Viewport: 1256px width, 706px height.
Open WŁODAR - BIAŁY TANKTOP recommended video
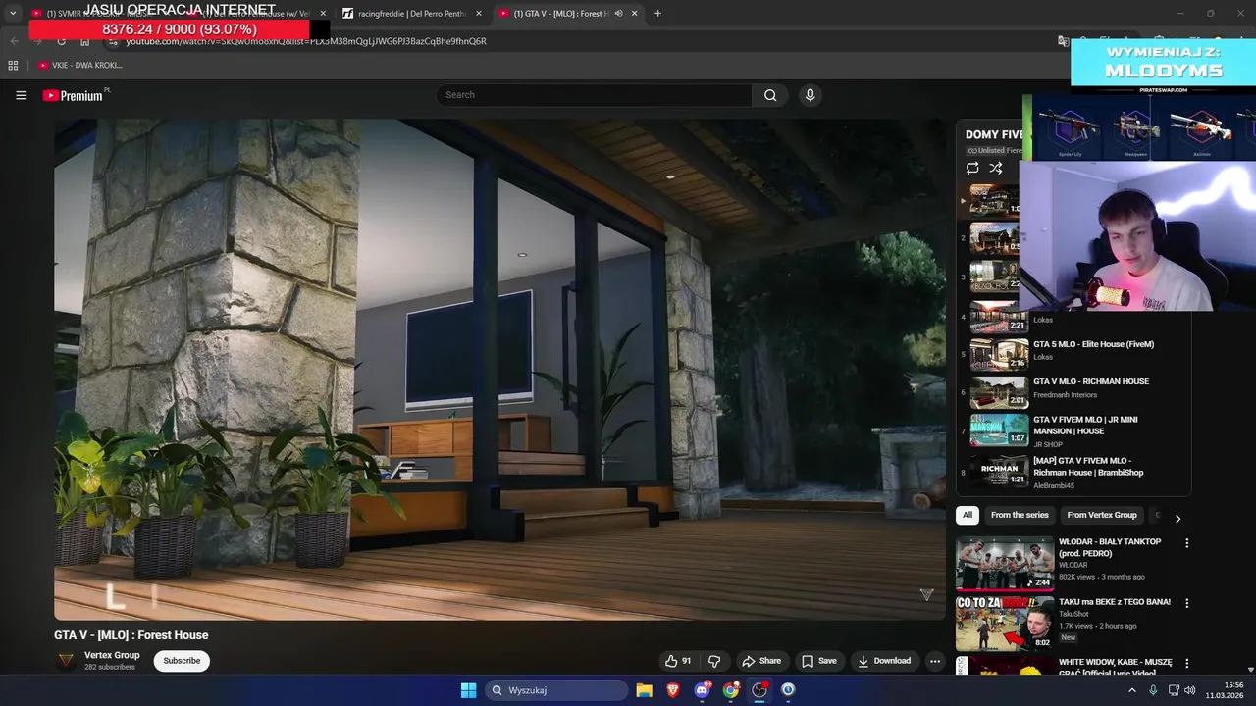coord(1110,547)
